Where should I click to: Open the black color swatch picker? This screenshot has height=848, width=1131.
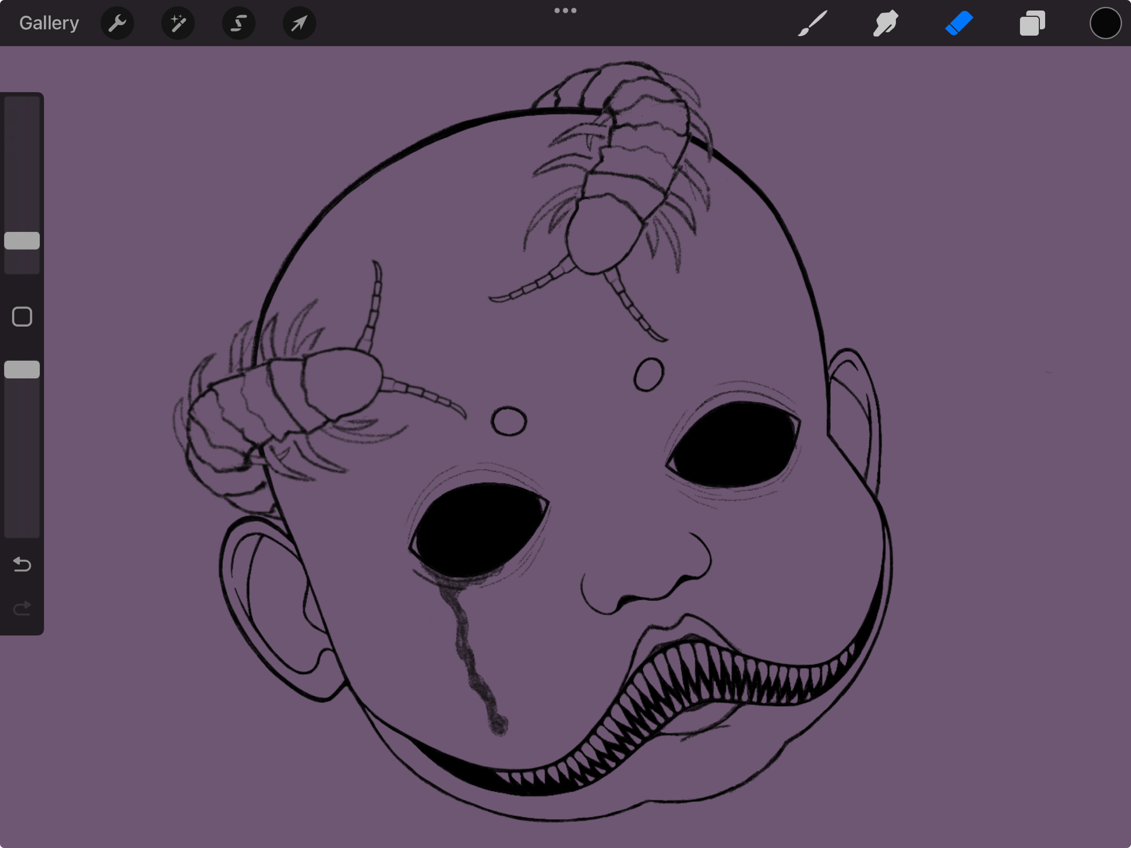pos(1105,23)
